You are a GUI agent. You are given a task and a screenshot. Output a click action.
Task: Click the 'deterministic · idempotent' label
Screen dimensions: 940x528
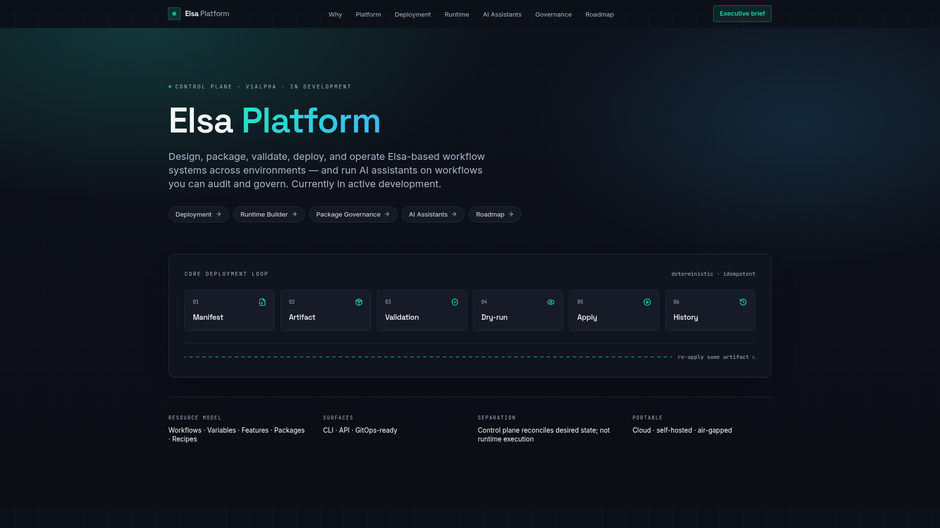click(x=713, y=274)
